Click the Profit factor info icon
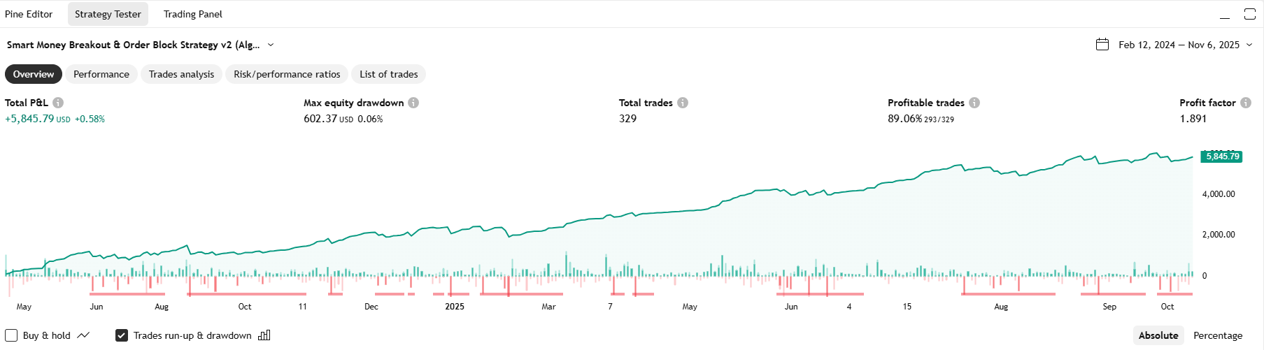1264x350 pixels. point(1246,103)
